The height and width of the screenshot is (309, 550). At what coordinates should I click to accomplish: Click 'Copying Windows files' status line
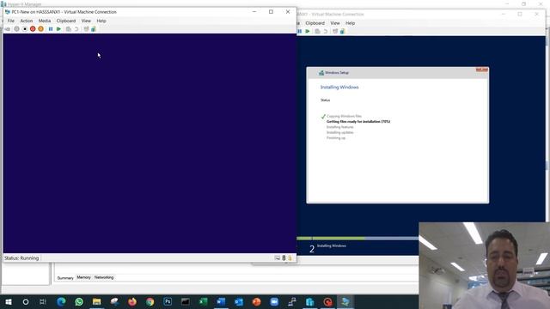coord(344,116)
